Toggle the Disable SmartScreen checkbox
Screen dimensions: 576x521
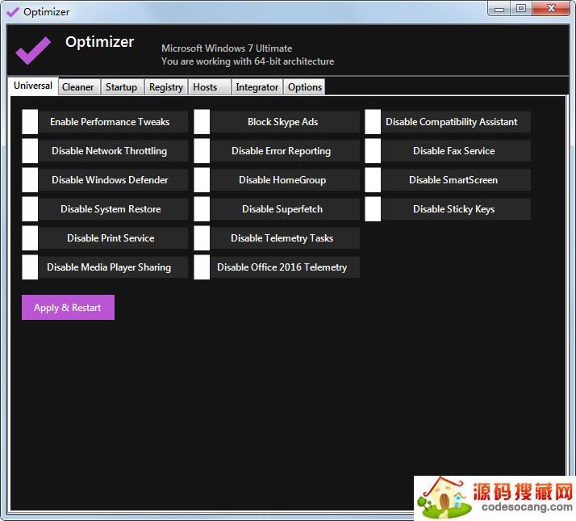[x=373, y=180]
